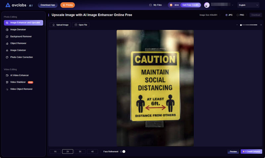Viewport: 265px width, 158px height.
Task: Select PNG output format
Action: click(x=238, y=15)
